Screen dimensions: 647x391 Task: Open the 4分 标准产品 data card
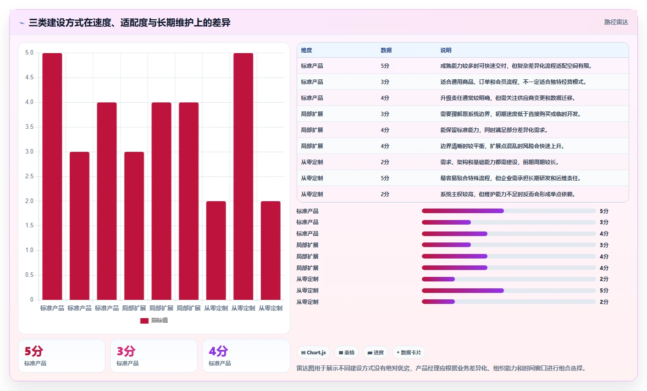[246, 356]
